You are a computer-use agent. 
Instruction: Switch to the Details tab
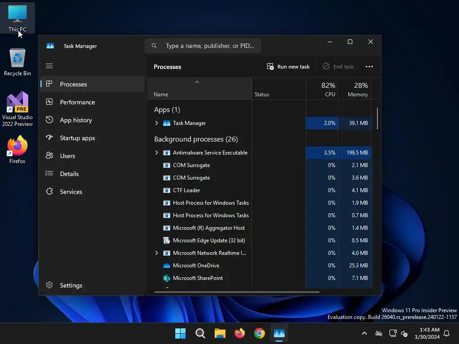[92, 174]
